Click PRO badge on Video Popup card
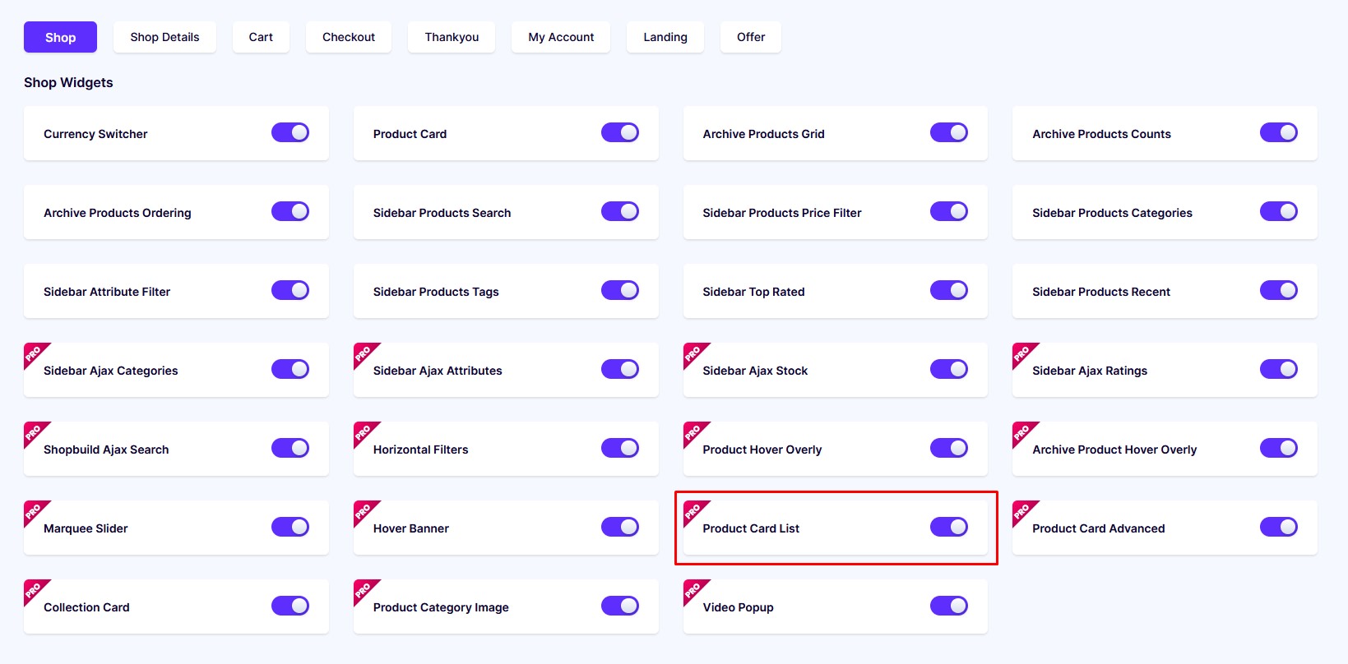The height and width of the screenshot is (664, 1348). [x=693, y=590]
